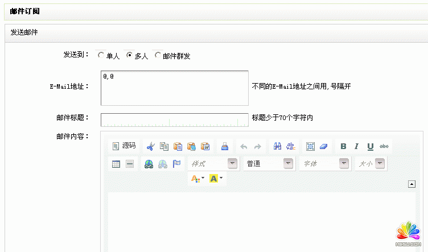Screen dimensions: 428x252
Task: Select the 邮件群发 radio button
Action: click(158, 56)
